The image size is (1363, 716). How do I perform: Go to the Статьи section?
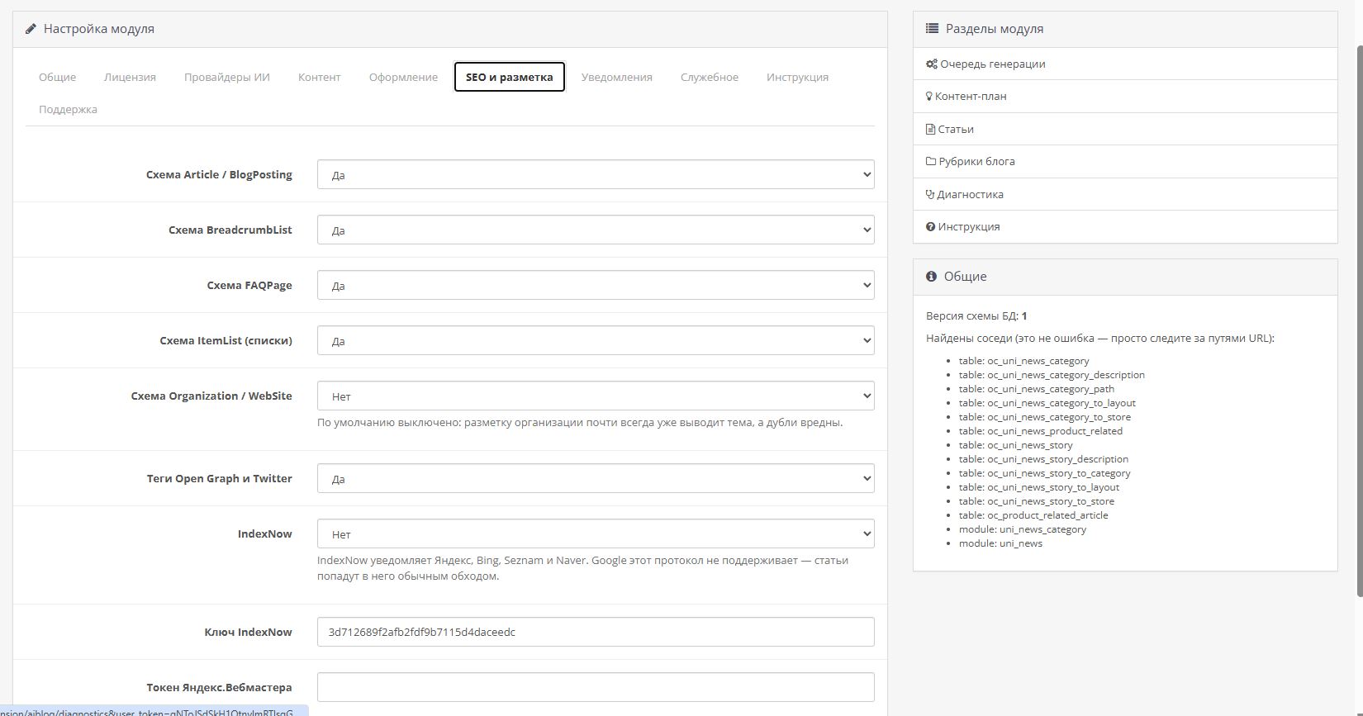click(x=1125, y=129)
